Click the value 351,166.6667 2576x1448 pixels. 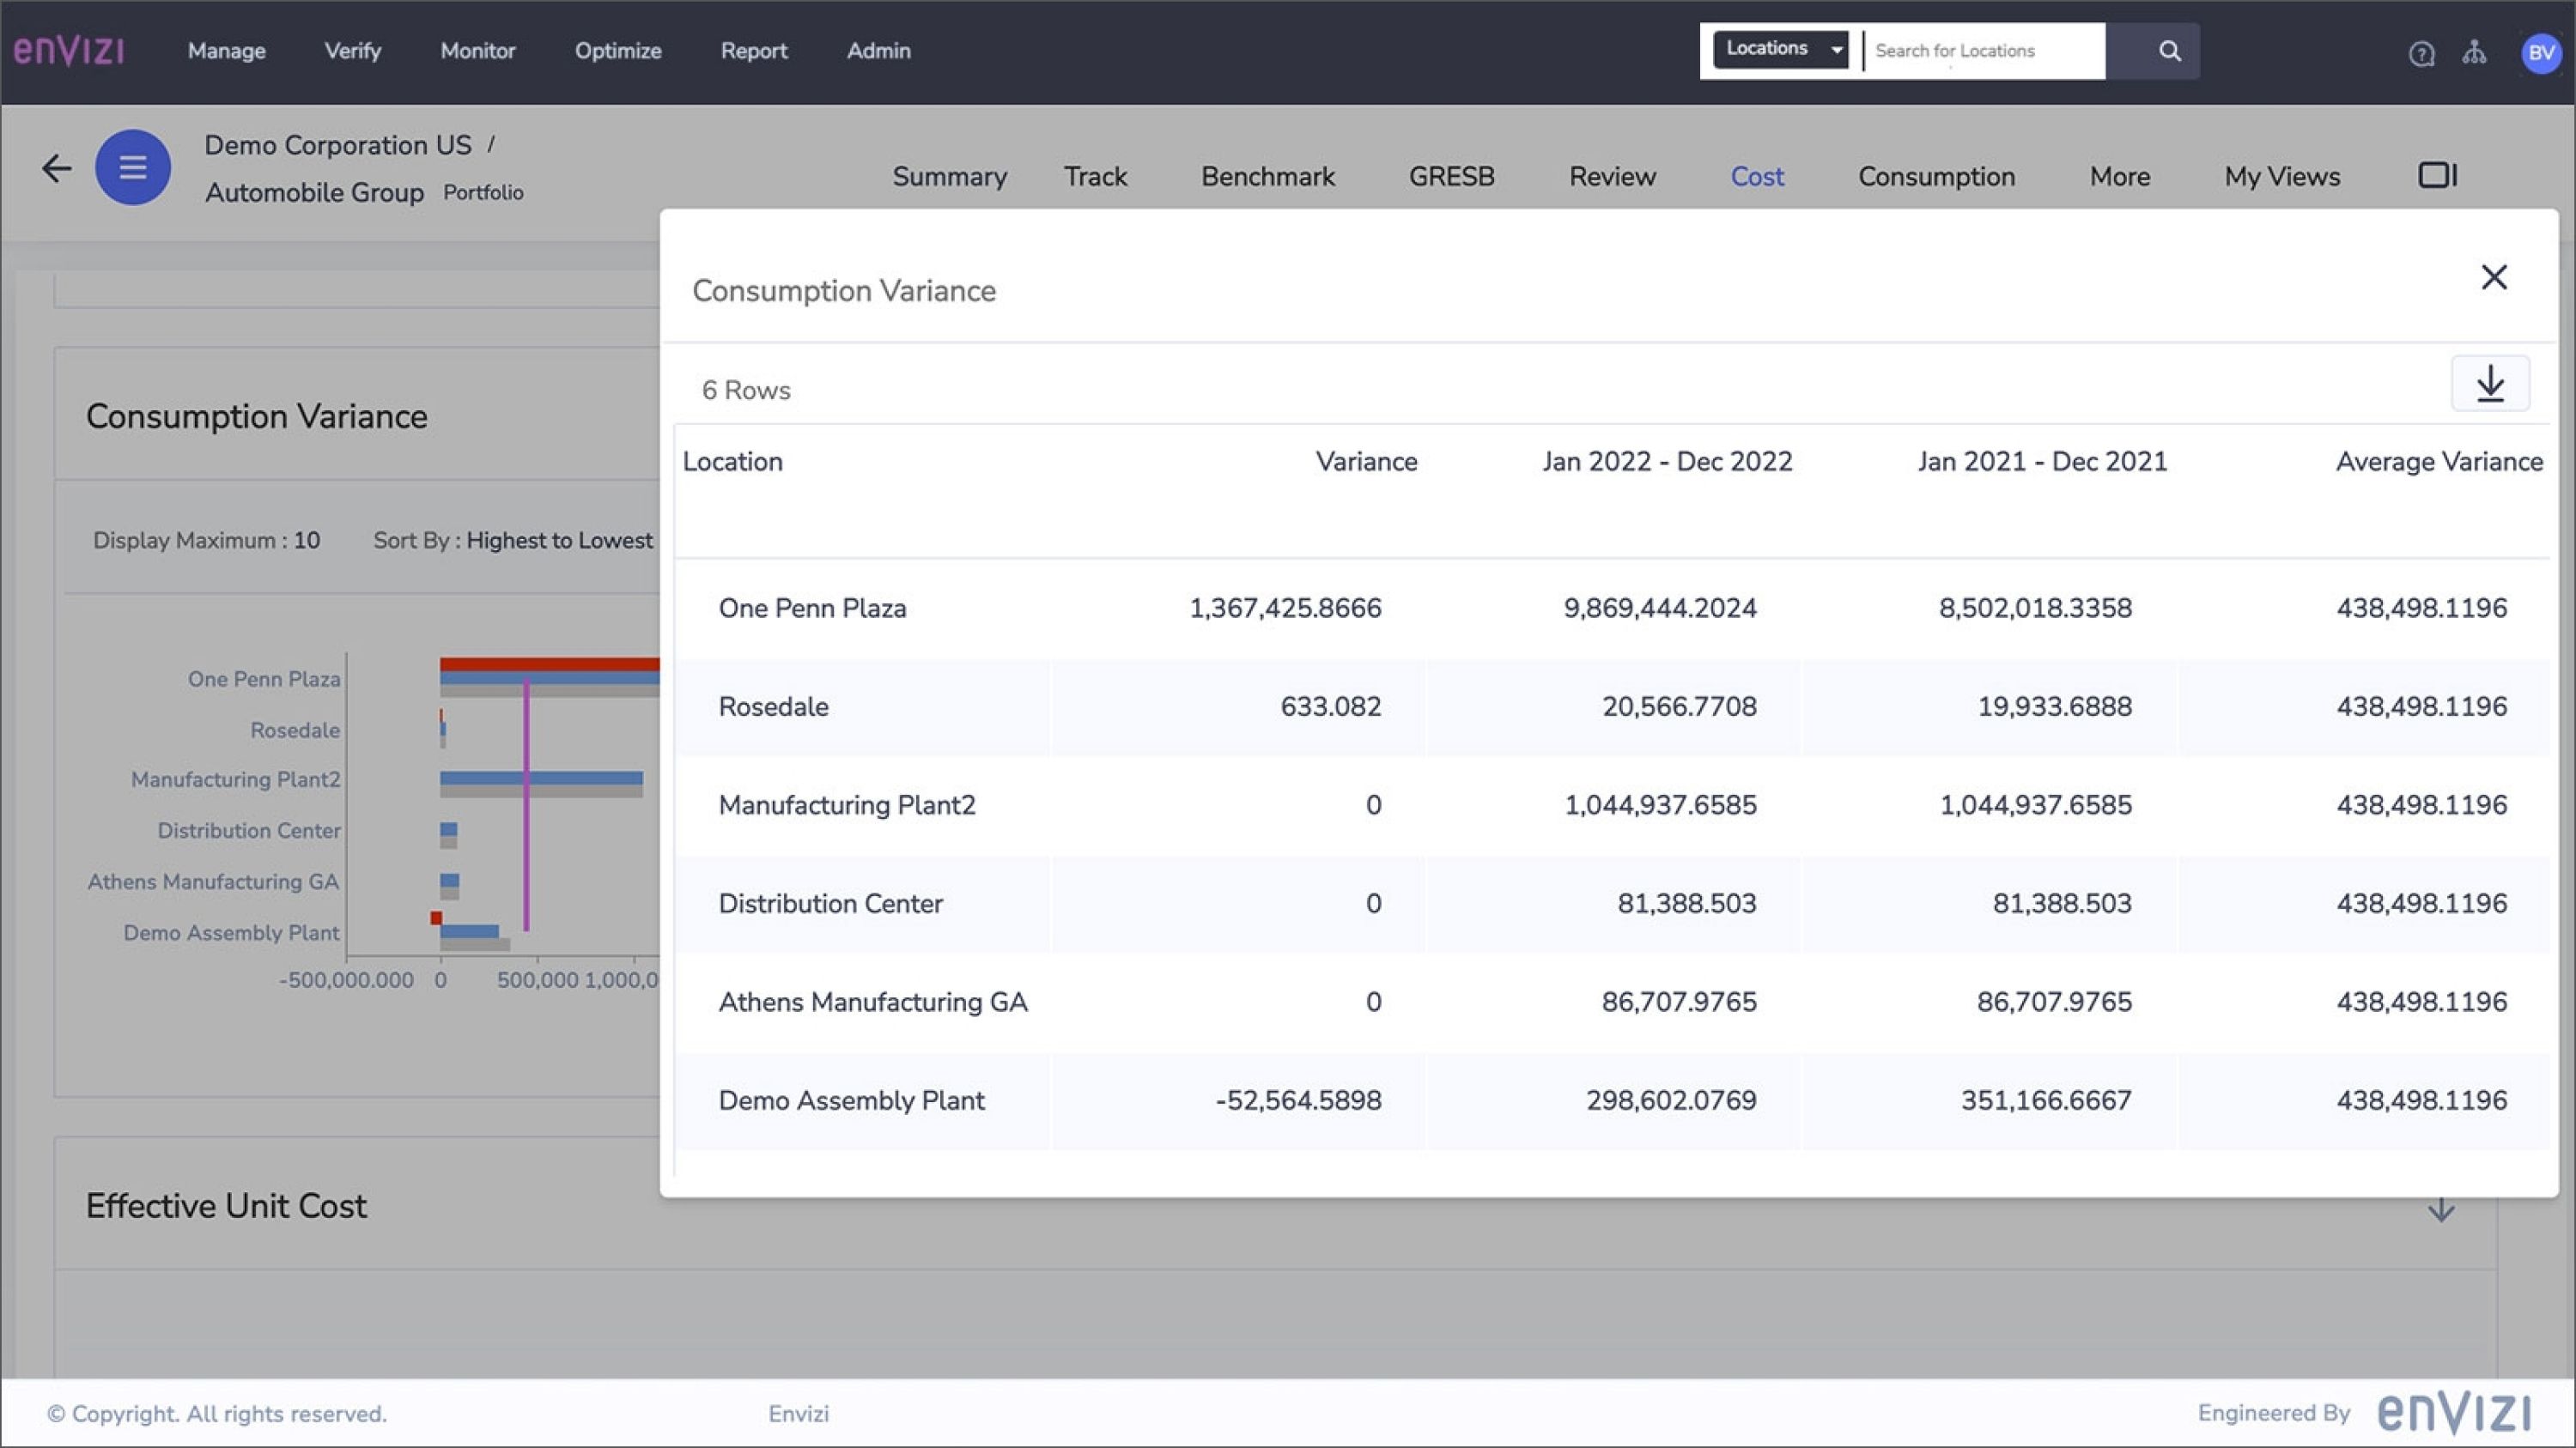2046,1100
